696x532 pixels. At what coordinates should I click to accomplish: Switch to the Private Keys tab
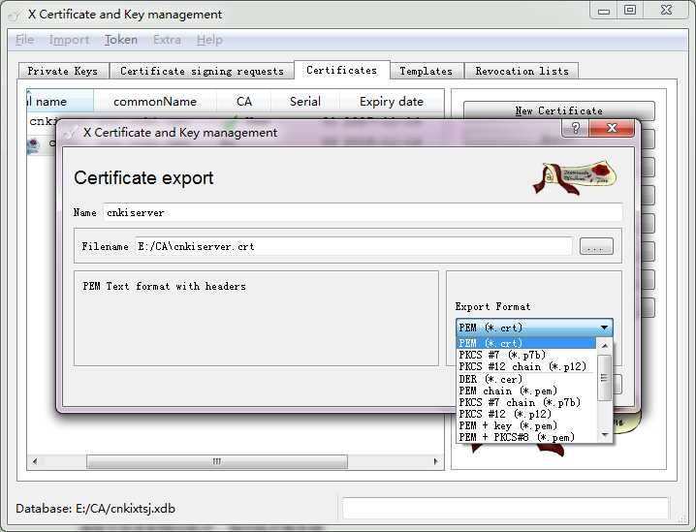(63, 71)
